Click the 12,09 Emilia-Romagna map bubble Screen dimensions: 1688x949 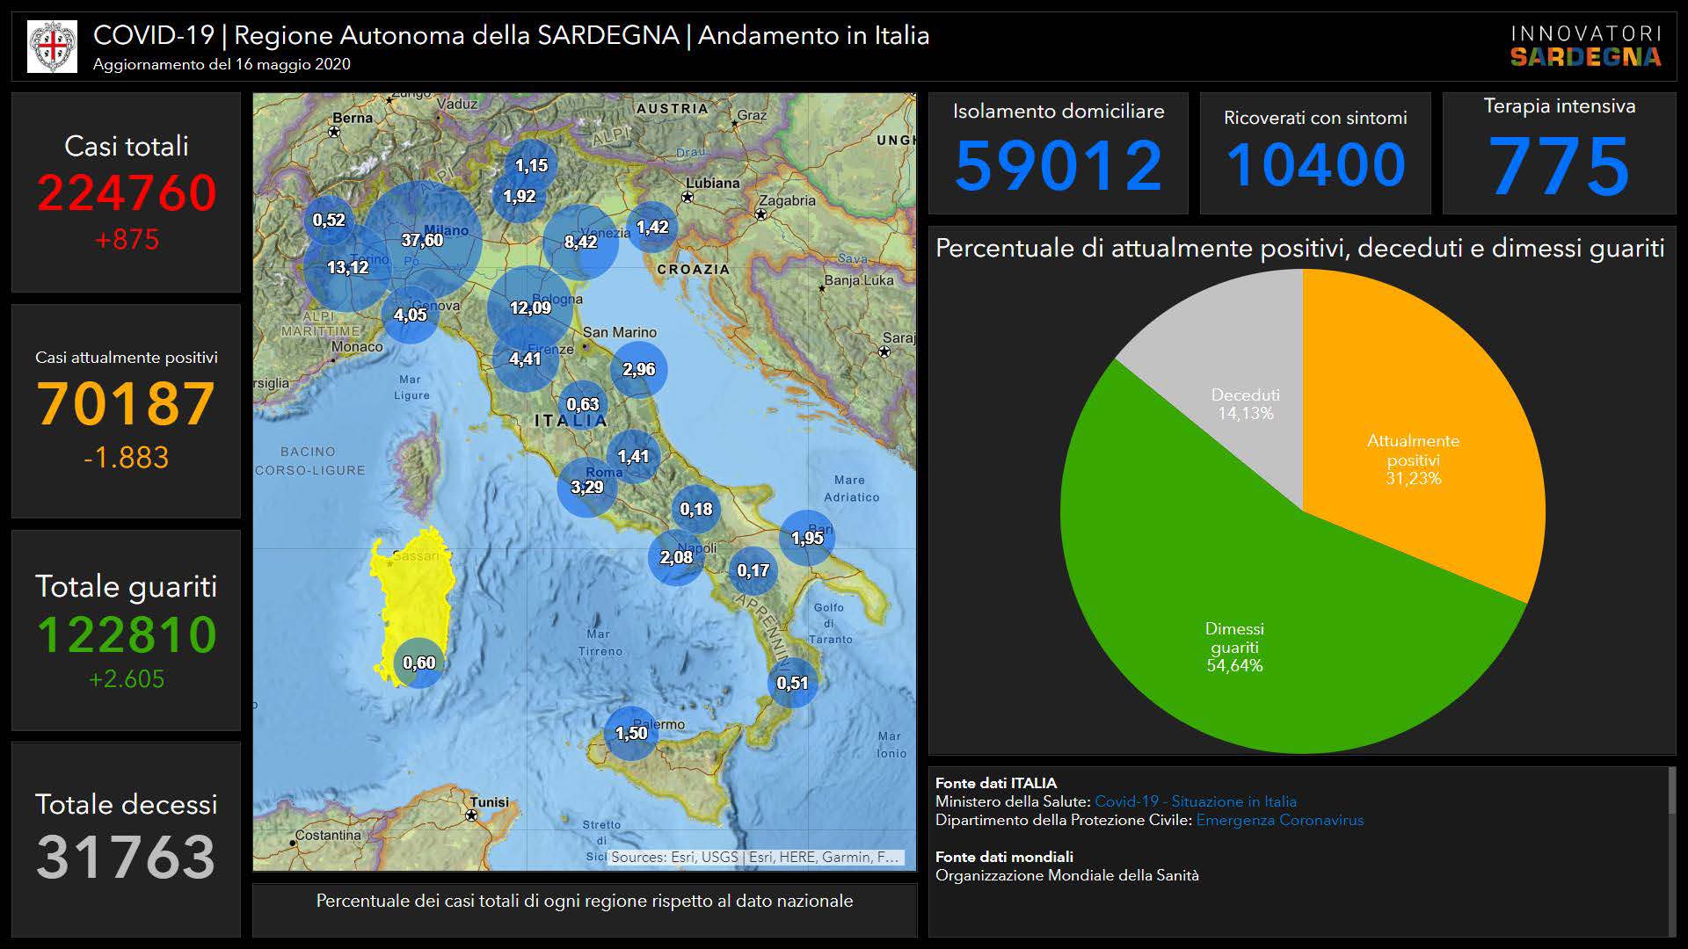(x=530, y=308)
